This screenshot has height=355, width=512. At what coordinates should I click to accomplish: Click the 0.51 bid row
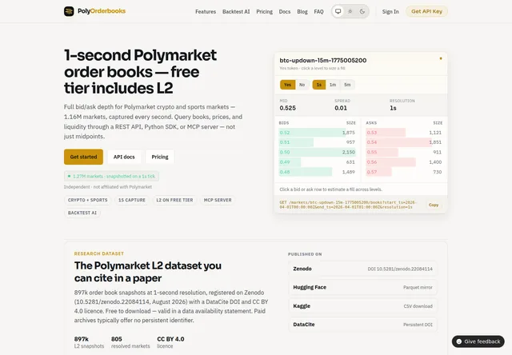click(x=317, y=142)
